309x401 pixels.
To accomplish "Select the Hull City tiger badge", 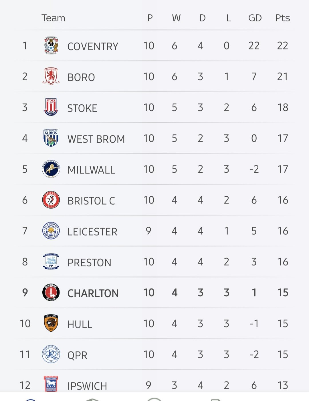I will (x=51, y=323).
